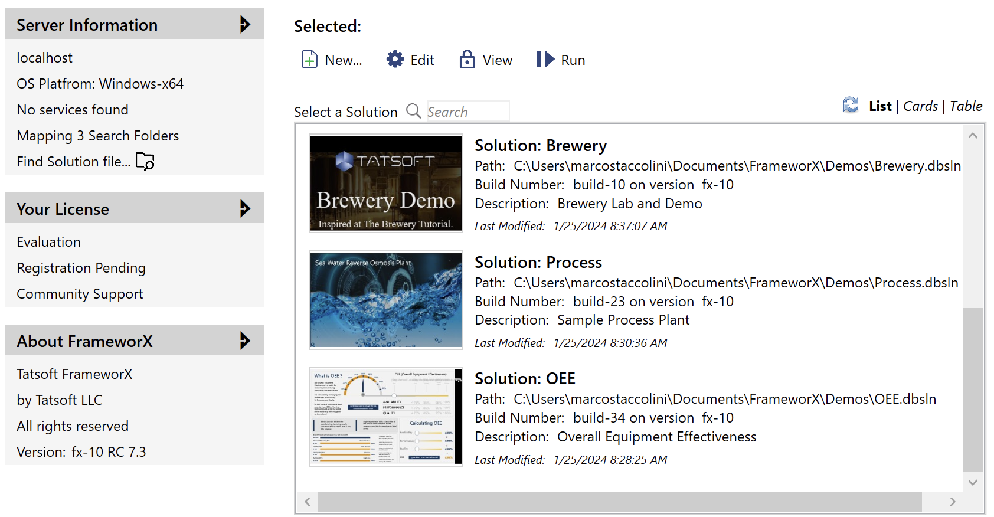Image resolution: width=994 pixels, height=517 pixels.
Task: Open the Community Support link
Action: [80, 294]
